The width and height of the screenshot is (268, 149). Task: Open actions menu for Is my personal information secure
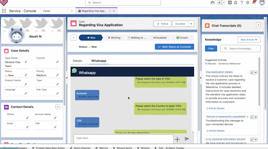(x=255, y=140)
